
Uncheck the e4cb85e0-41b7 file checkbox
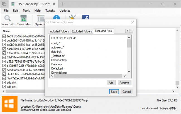point(4,49)
